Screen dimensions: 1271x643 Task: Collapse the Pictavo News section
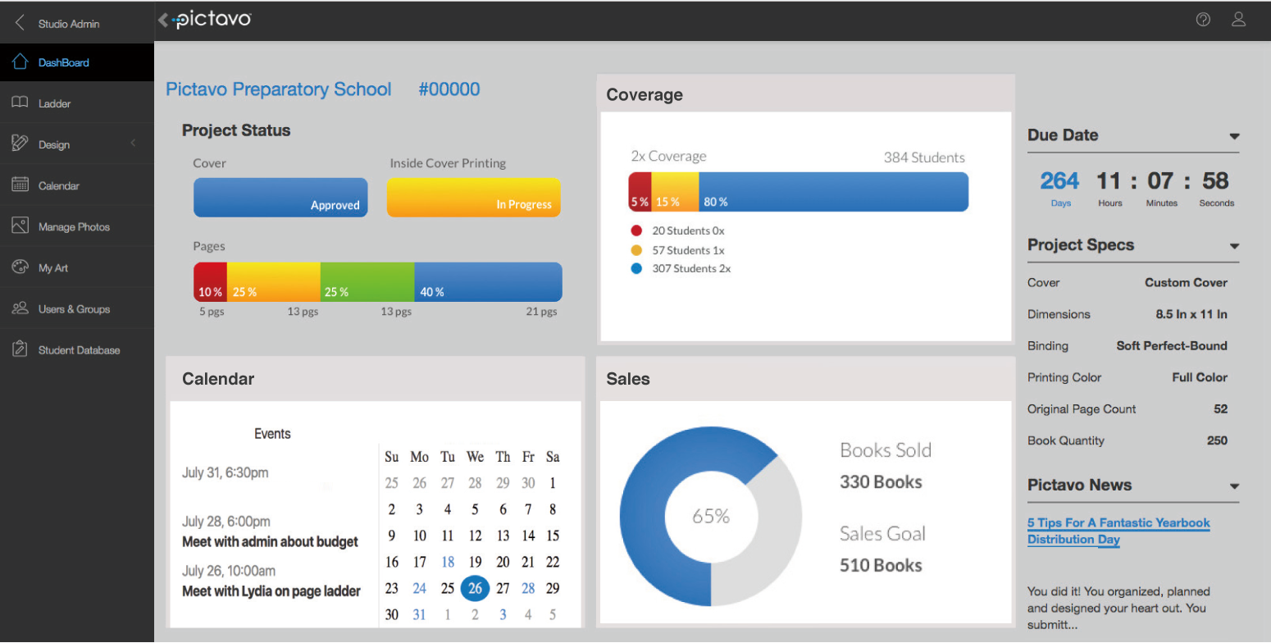click(x=1234, y=486)
